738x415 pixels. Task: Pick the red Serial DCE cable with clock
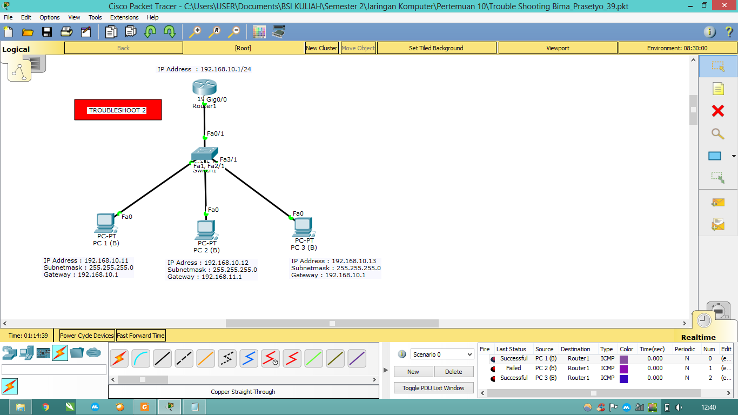[271, 358]
